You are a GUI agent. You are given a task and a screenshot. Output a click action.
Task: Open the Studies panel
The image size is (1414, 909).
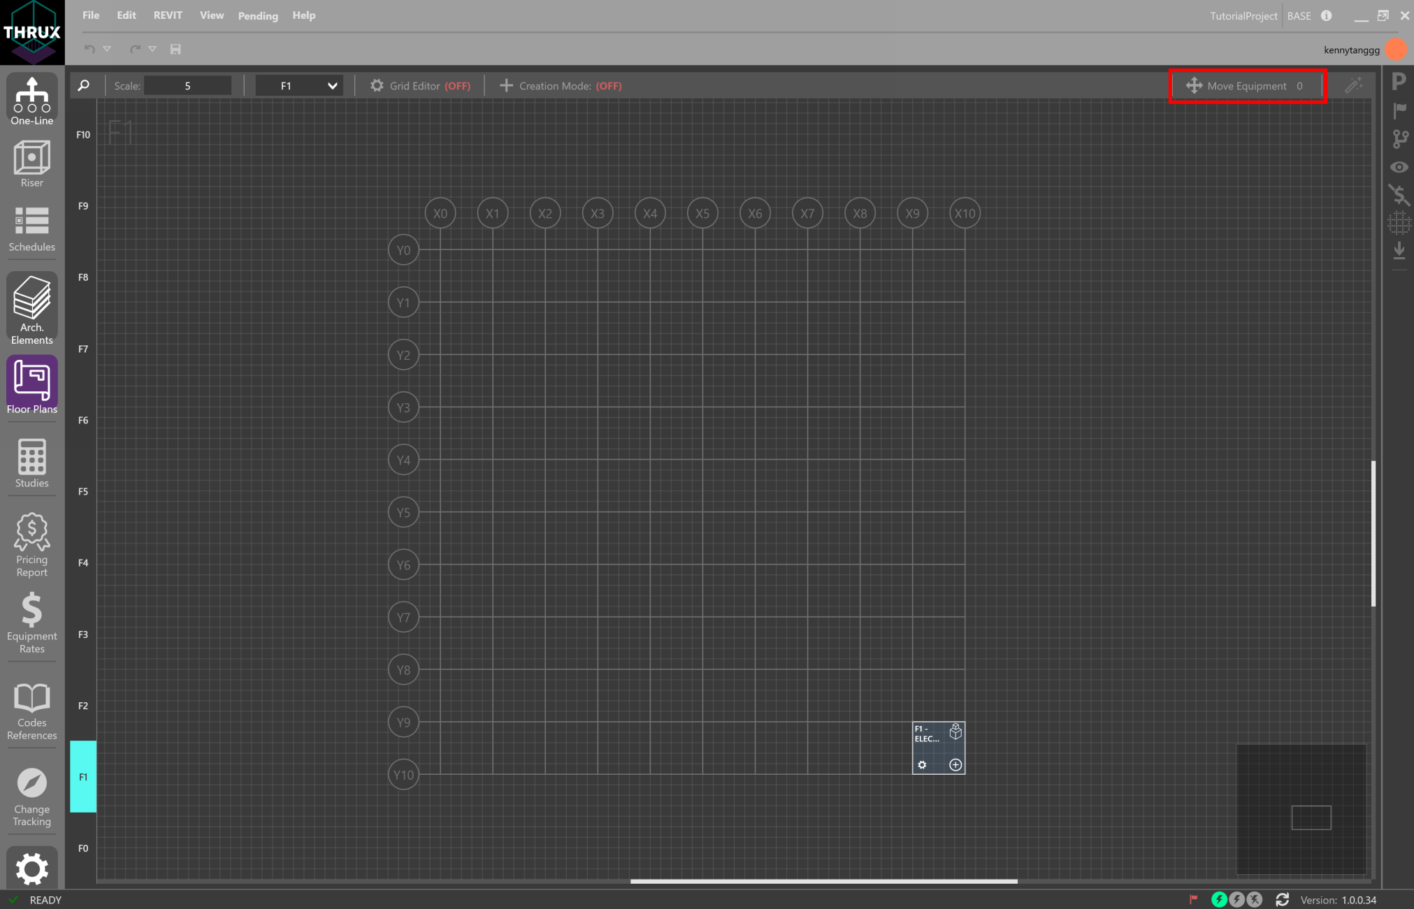click(31, 463)
